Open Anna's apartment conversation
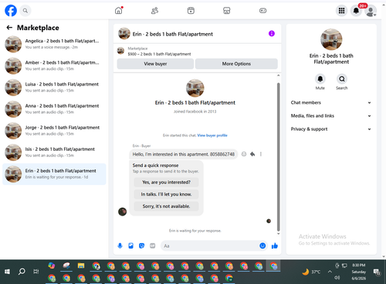The height and width of the screenshot is (284, 386). pos(54,109)
